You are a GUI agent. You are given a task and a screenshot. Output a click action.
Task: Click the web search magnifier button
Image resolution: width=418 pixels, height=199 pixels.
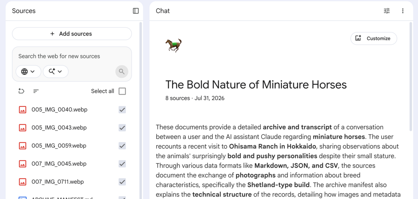click(122, 72)
